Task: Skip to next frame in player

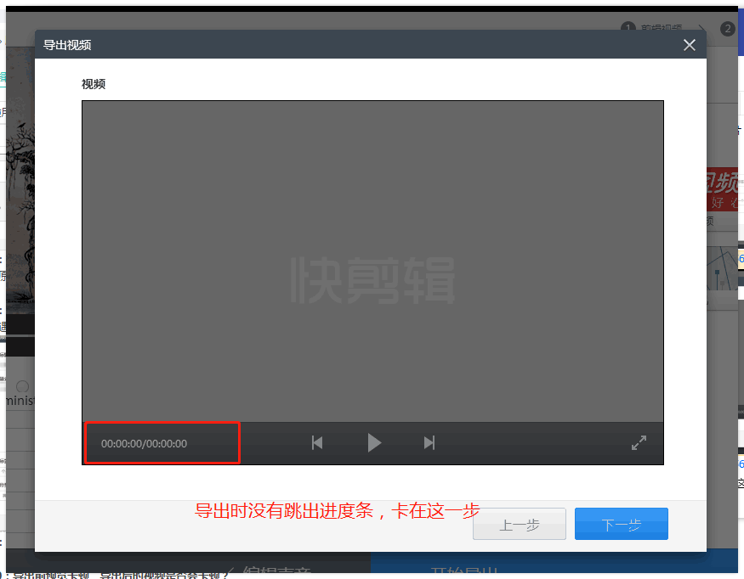Action: coord(429,443)
